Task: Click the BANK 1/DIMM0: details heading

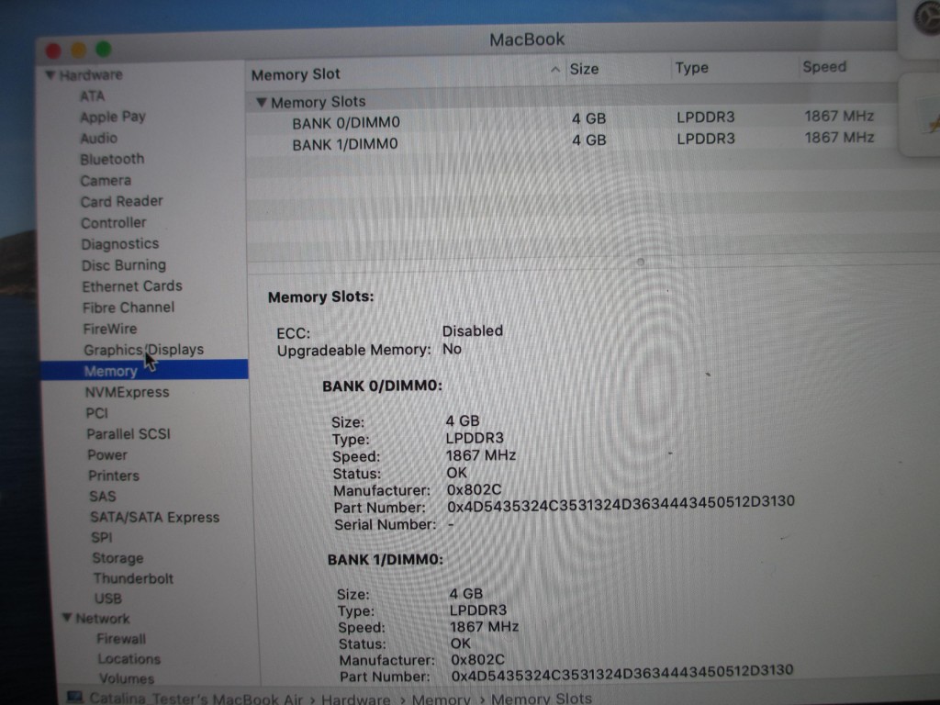Action: (386, 559)
